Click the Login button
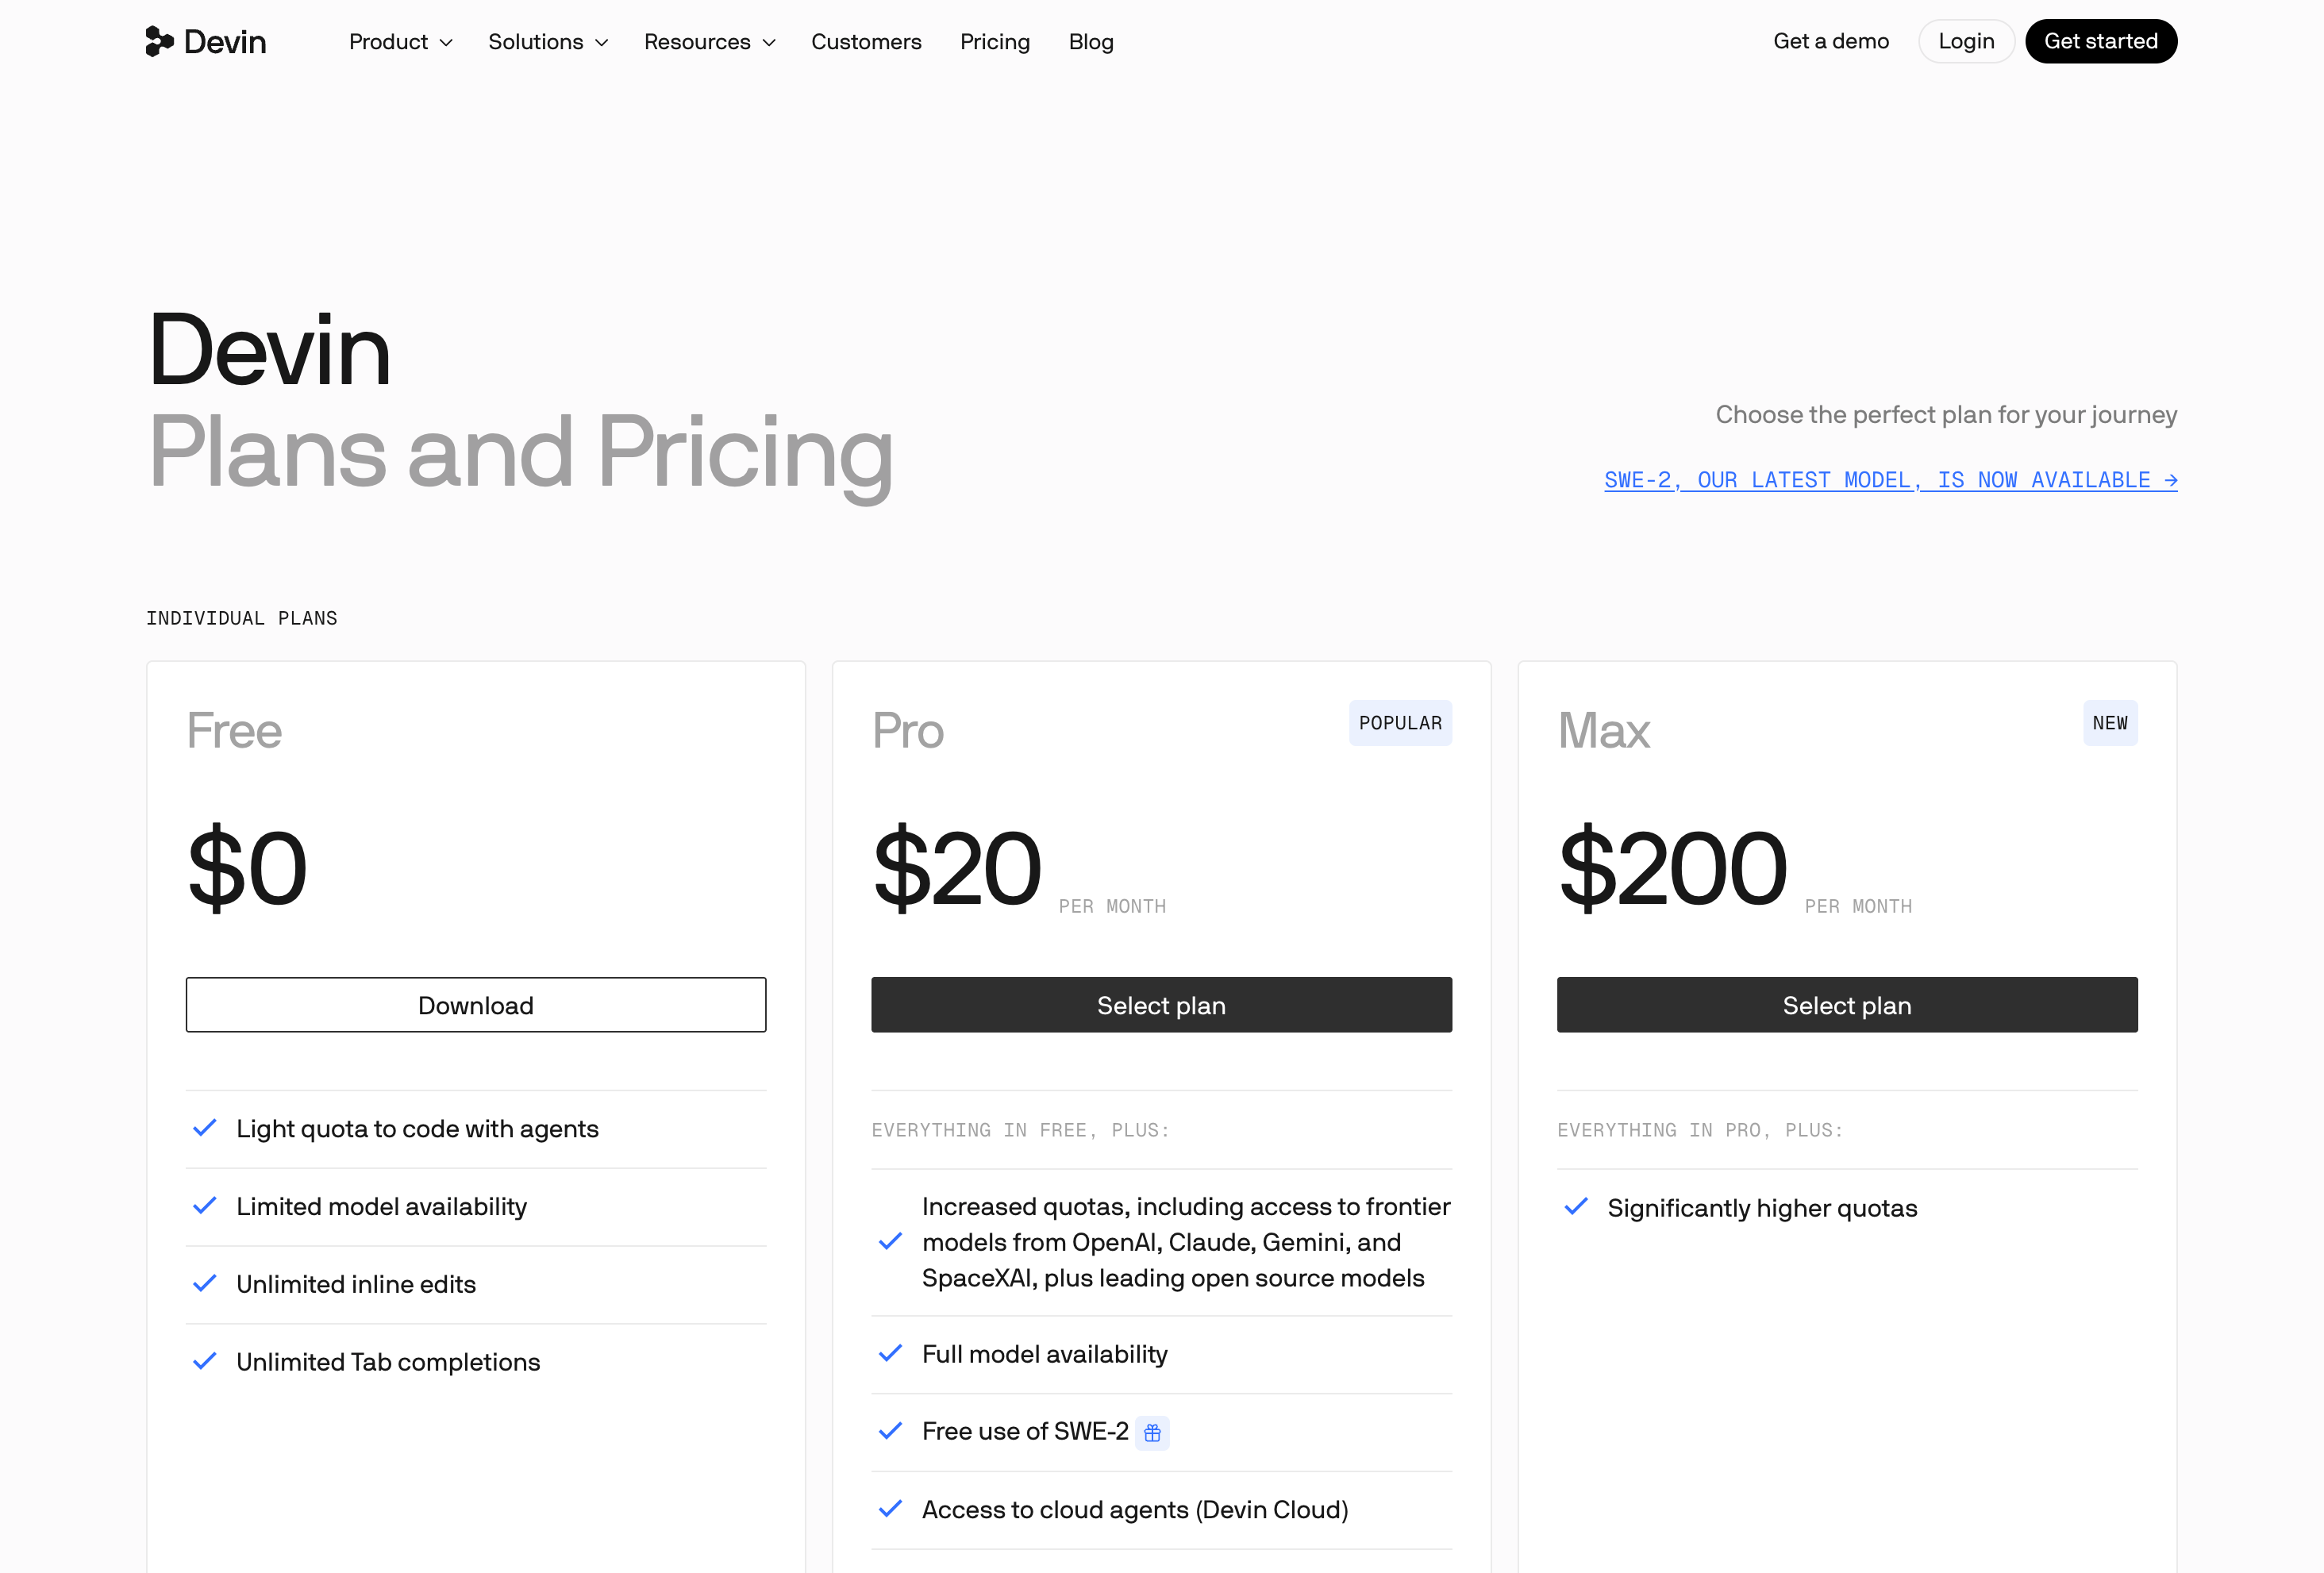This screenshot has height=1573, width=2324. tap(1966, 41)
